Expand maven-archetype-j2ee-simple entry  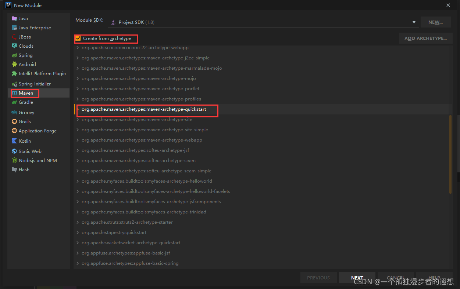(78, 58)
